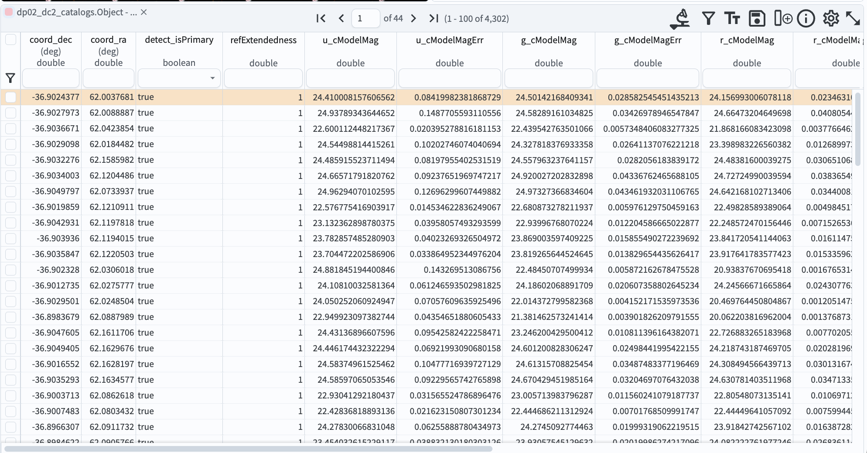Go to the next page of results
The image size is (867, 453).
tap(413, 18)
